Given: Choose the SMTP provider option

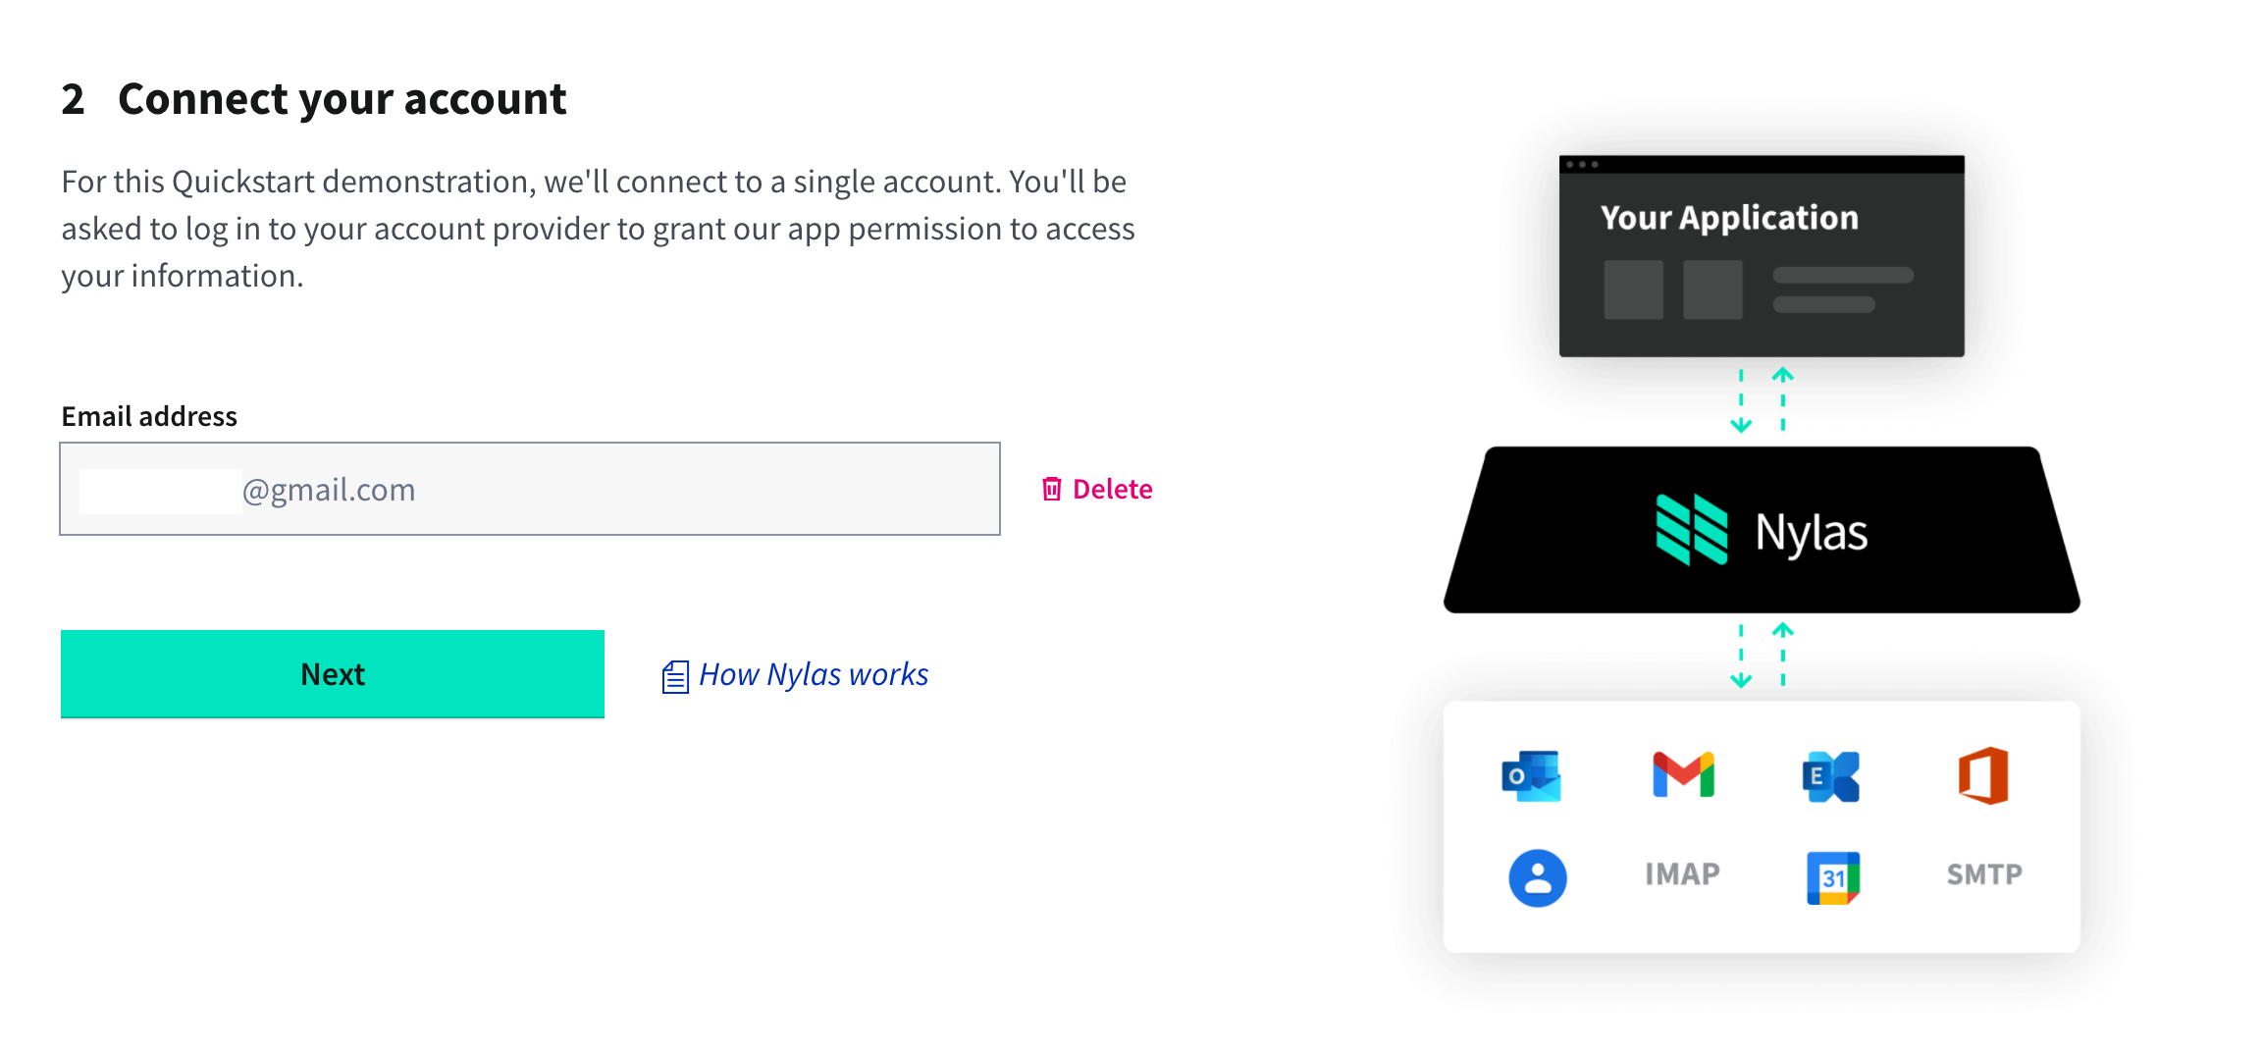Looking at the screenshot, I should tap(1983, 873).
